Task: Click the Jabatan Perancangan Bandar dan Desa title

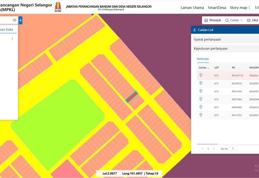Action: click(109, 7)
